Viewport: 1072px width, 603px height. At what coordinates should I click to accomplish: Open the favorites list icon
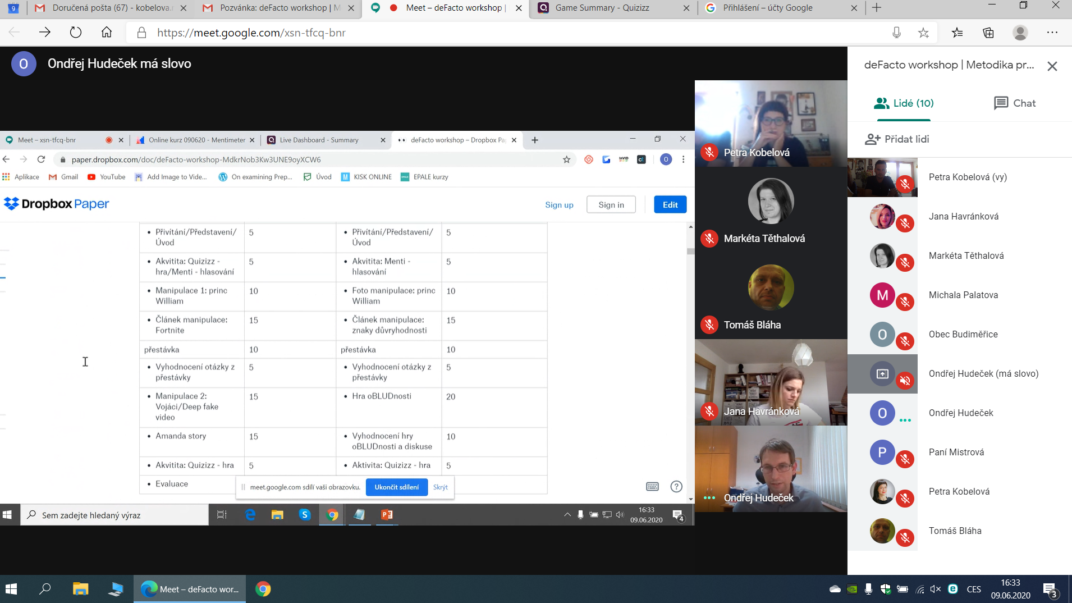click(x=957, y=33)
